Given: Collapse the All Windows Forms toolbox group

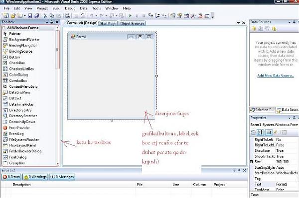Looking at the screenshot, I should (3, 28).
